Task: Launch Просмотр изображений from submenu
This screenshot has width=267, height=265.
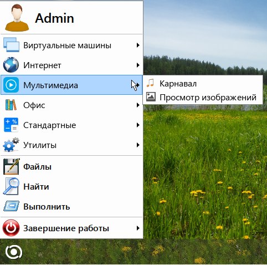Action: click(x=203, y=97)
